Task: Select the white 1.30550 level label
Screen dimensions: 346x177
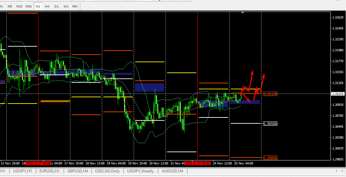Action: 270,124
